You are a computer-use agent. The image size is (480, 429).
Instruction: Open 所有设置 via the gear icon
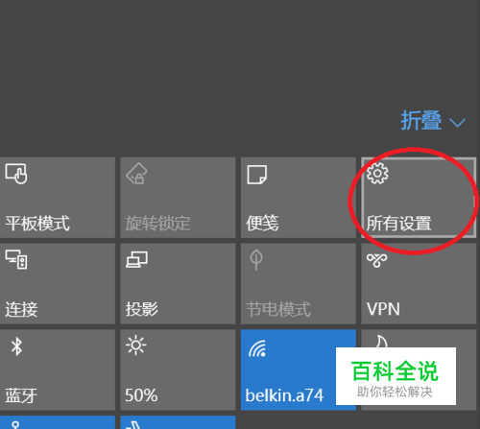pos(377,173)
